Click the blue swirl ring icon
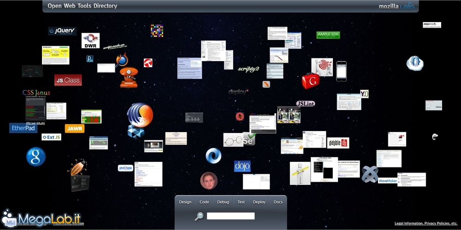The image size is (461, 230). pos(213,156)
